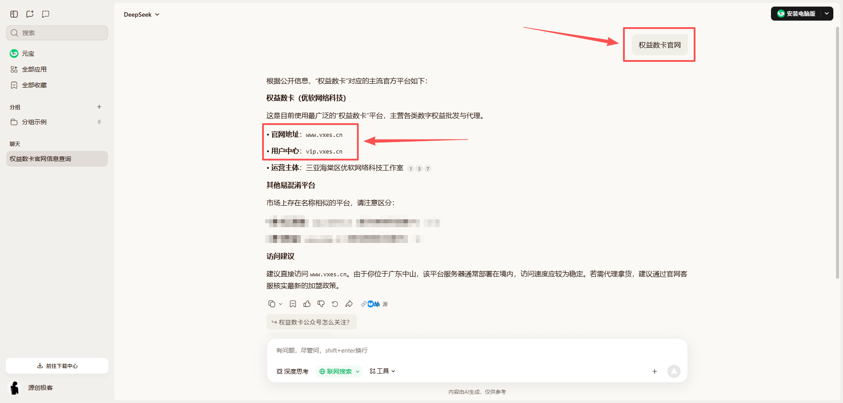Share the response using the share icon
The width and height of the screenshot is (843, 403).
click(x=349, y=303)
